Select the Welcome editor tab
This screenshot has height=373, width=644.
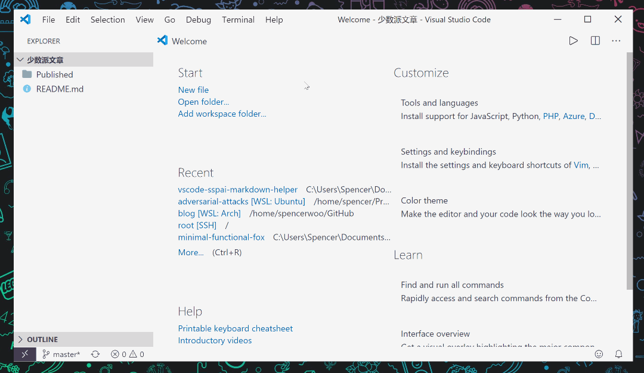point(182,41)
